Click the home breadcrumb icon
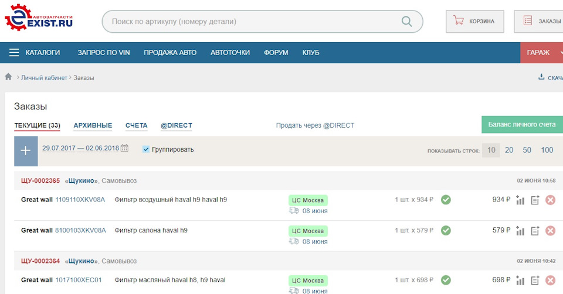 pos(8,77)
